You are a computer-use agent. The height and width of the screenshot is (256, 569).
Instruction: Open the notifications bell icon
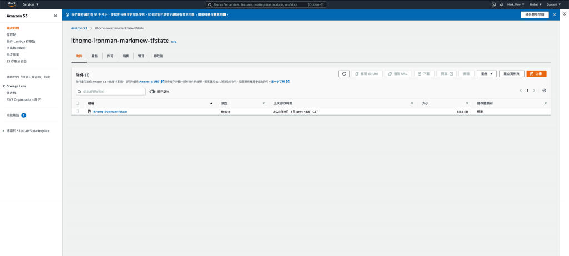click(x=502, y=4)
